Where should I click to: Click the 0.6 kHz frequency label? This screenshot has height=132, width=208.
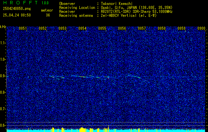click(3, 125)
